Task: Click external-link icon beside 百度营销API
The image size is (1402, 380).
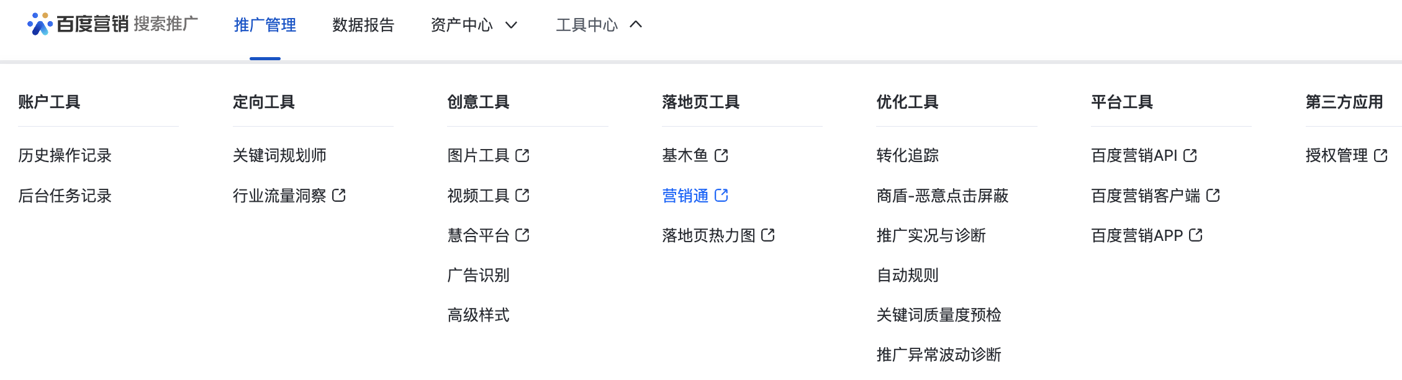Action: (1190, 155)
